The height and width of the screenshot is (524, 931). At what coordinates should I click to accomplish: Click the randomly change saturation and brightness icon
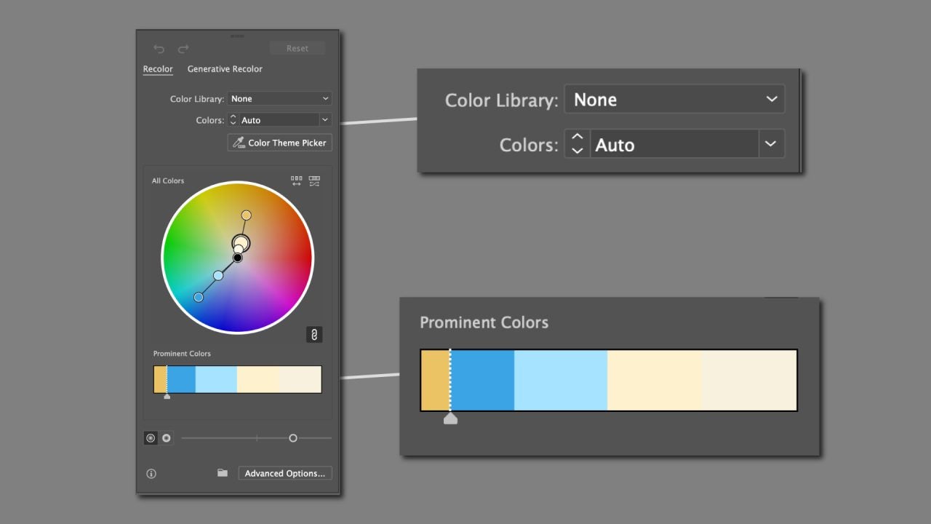314,180
